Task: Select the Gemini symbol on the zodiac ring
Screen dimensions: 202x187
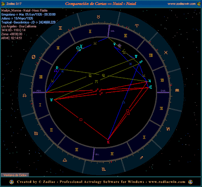Action: [x=60, y=28]
